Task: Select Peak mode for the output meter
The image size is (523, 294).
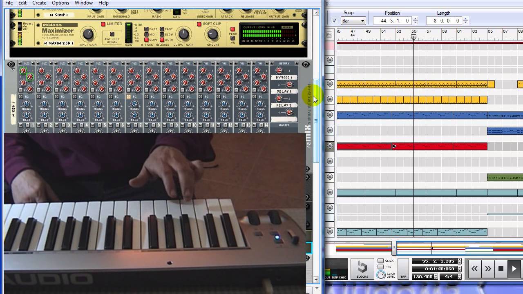Action: coord(232,29)
